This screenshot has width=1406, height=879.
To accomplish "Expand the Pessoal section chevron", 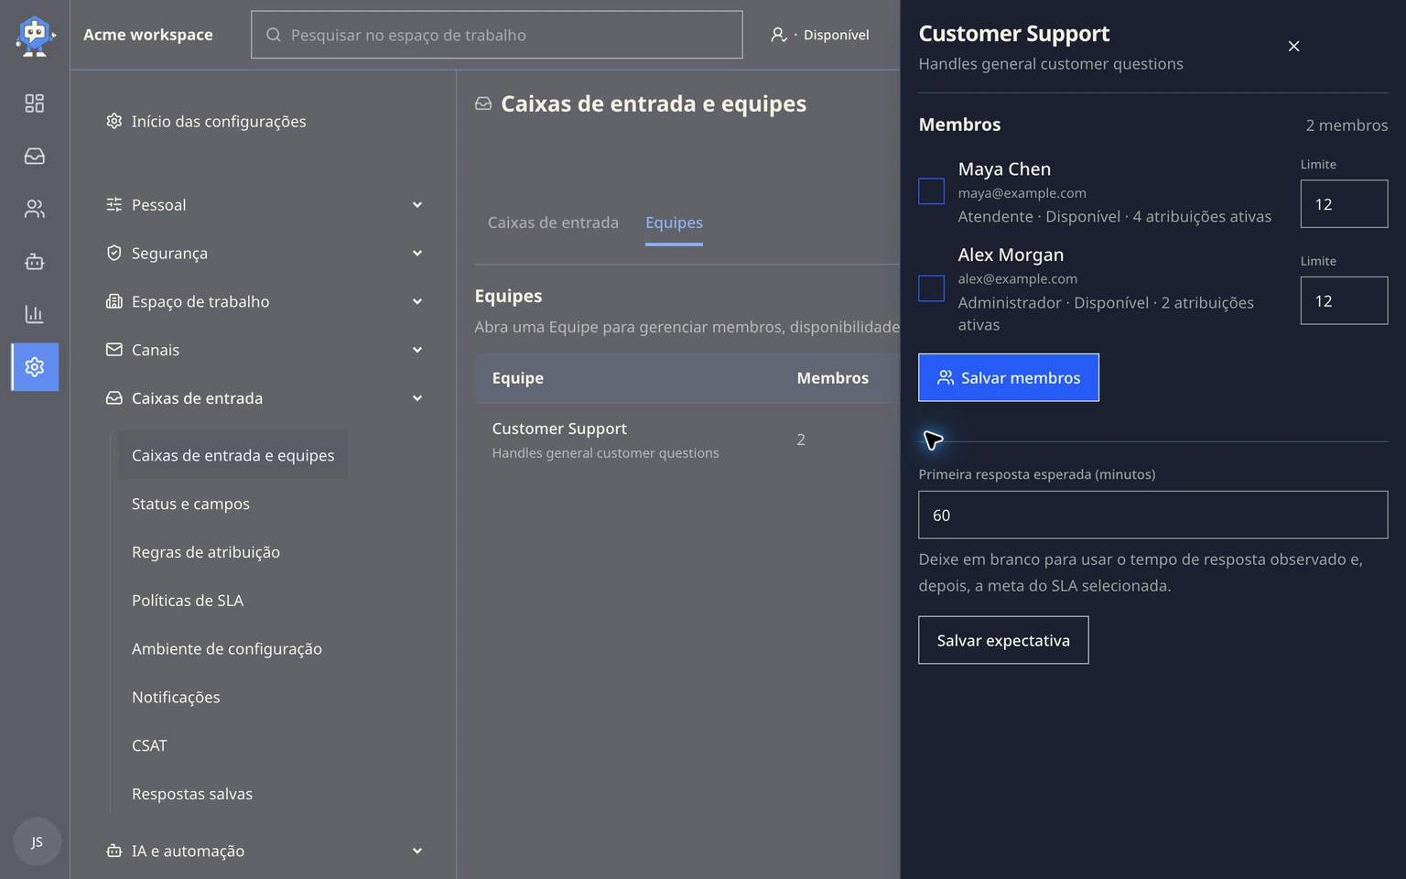I will tap(417, 205).
